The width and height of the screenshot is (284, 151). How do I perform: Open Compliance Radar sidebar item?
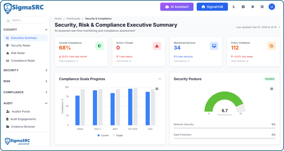[x=26, y=61]
